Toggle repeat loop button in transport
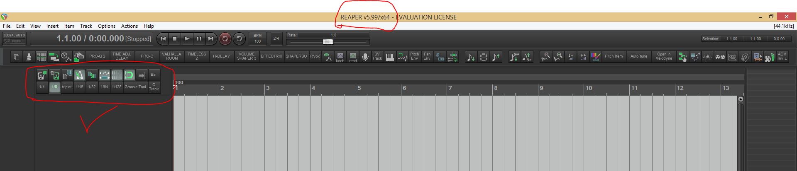Viewport: 797px width, 171px height. click(239, 39)
